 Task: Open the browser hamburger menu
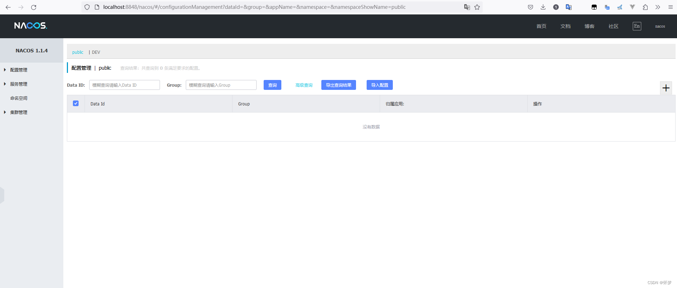(671, 7)
